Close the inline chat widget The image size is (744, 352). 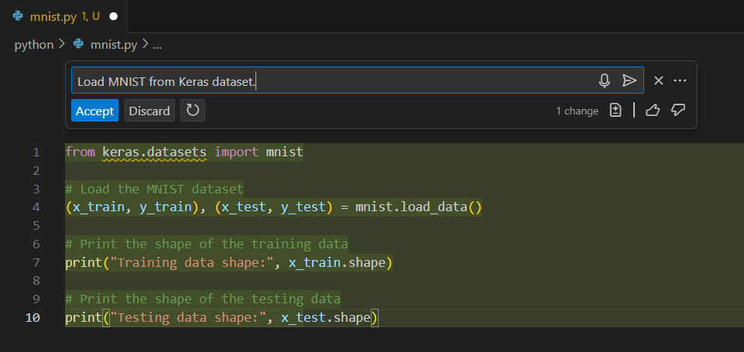point(659,80)
